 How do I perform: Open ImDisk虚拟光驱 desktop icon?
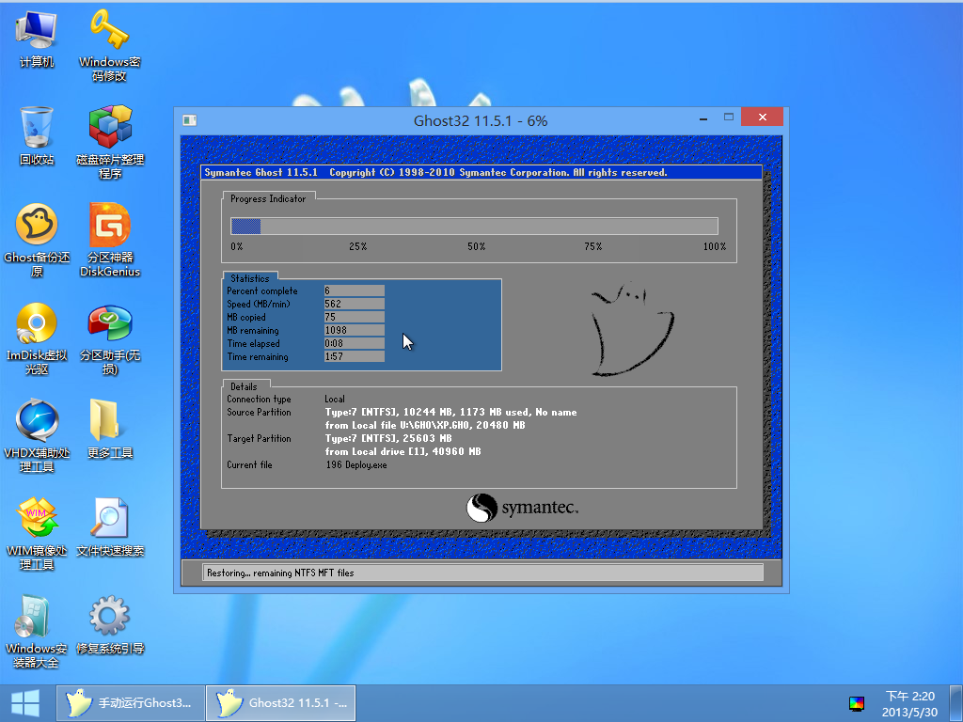[37, 324]
